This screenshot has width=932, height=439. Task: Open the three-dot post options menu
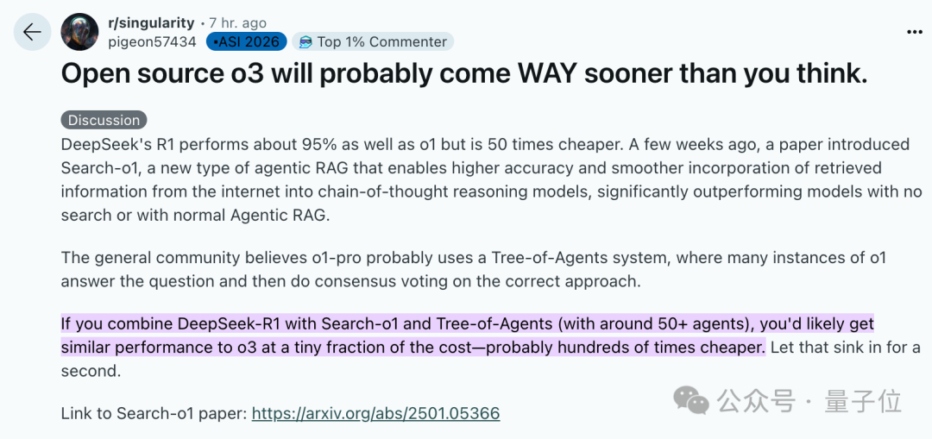pos(914,32)
